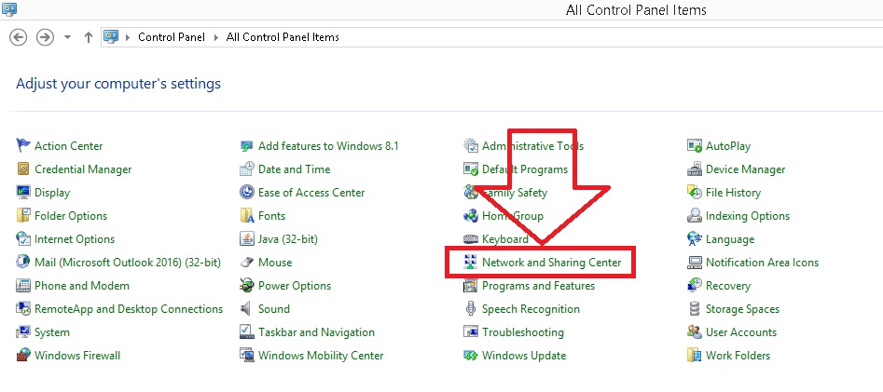The image size is (883, 392).
Task: Go back with the Back arrow button
Action: pyautogui.click(x=19, y=37)
